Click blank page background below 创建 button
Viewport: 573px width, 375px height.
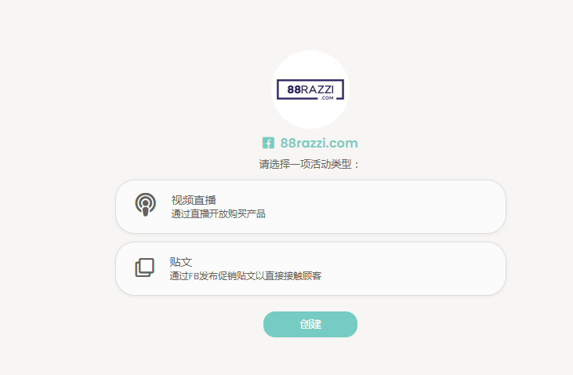[310, 357]
